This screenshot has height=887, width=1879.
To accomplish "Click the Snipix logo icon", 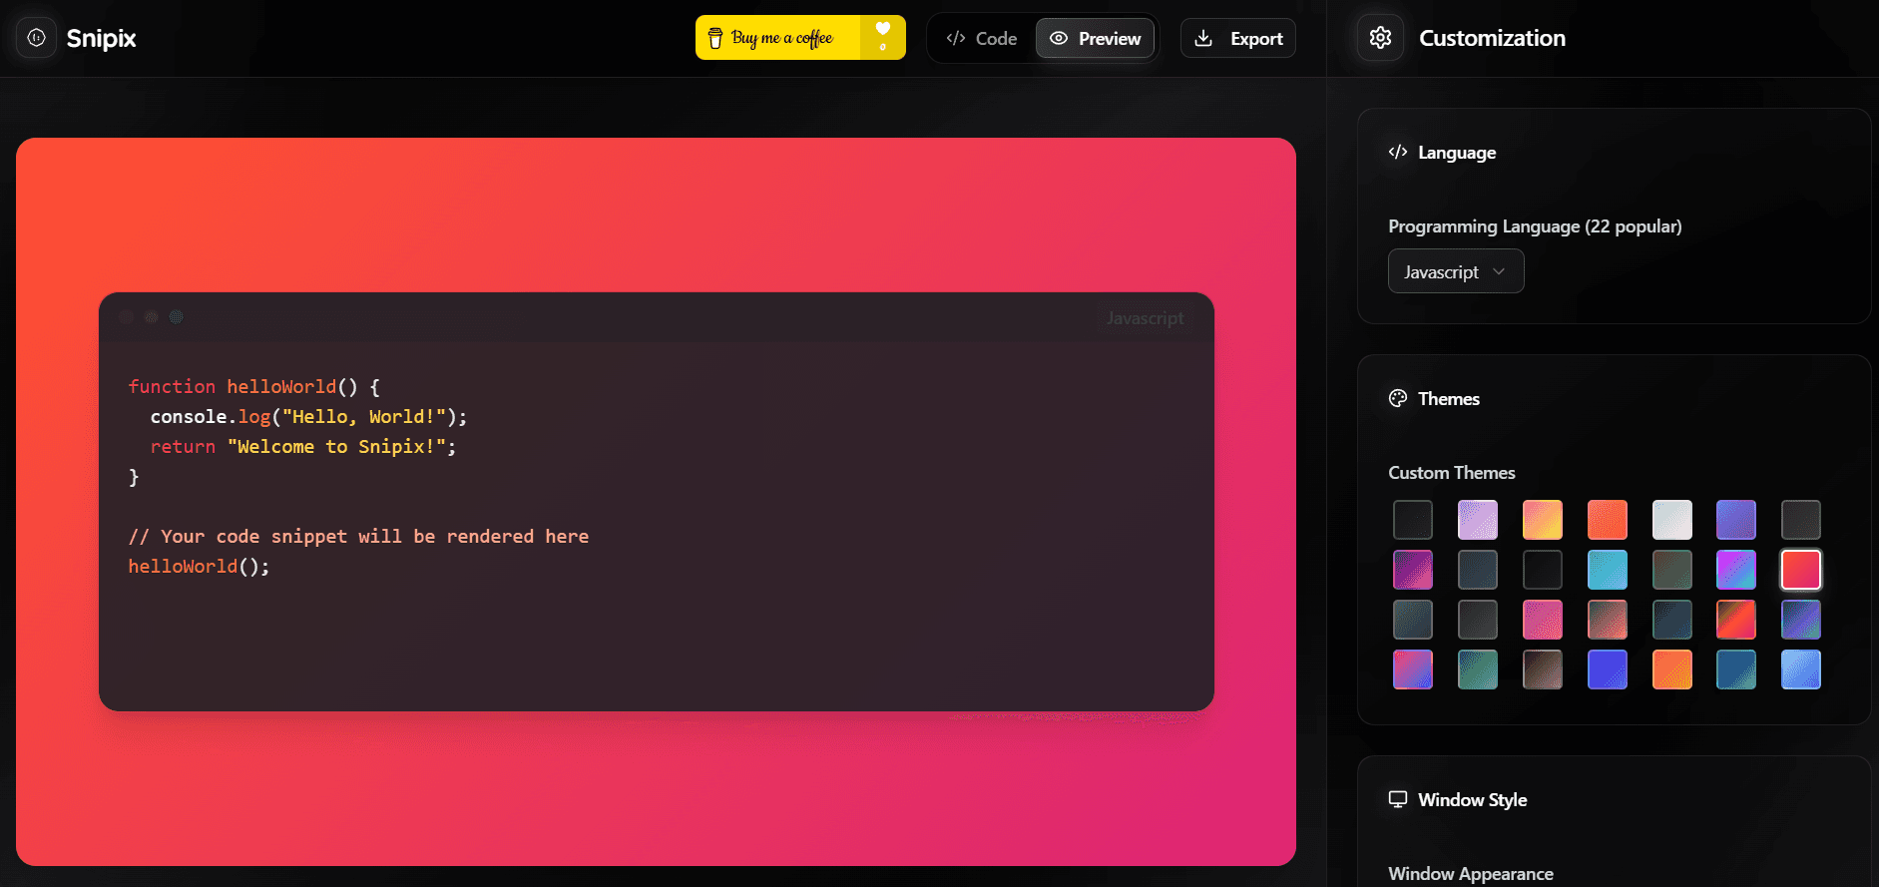I will 36,38.
